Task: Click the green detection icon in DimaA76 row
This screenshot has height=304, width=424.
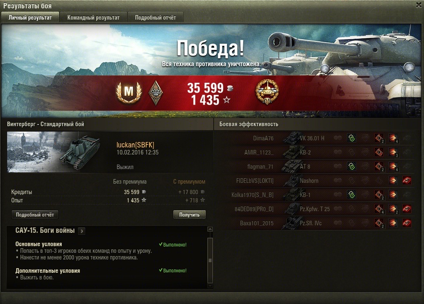Action: click(352, 138)
